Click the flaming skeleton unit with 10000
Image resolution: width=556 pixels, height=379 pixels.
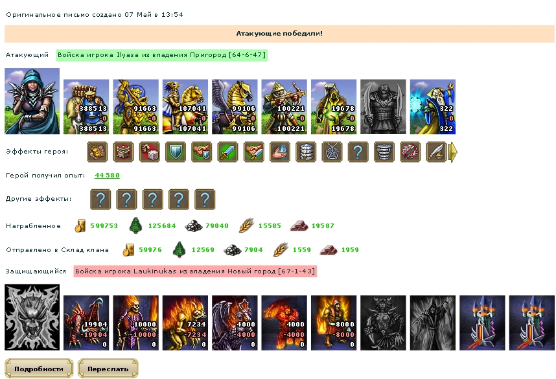tap(136, 323)
